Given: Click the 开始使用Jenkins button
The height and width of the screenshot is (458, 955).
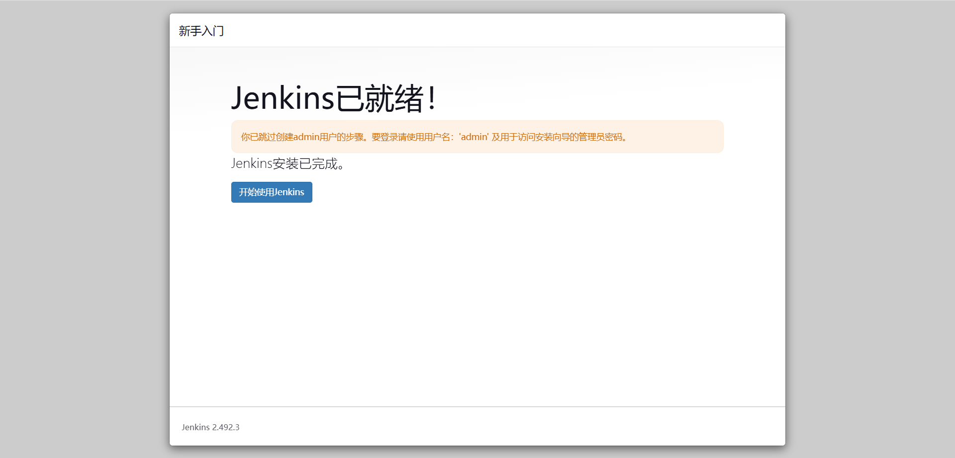Looking at the screenshot, I should pyautogui.click(x=272, y=192).
